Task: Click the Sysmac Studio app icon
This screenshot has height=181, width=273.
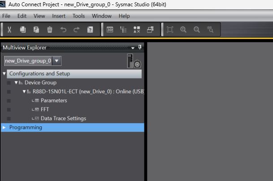Action: 3,4
